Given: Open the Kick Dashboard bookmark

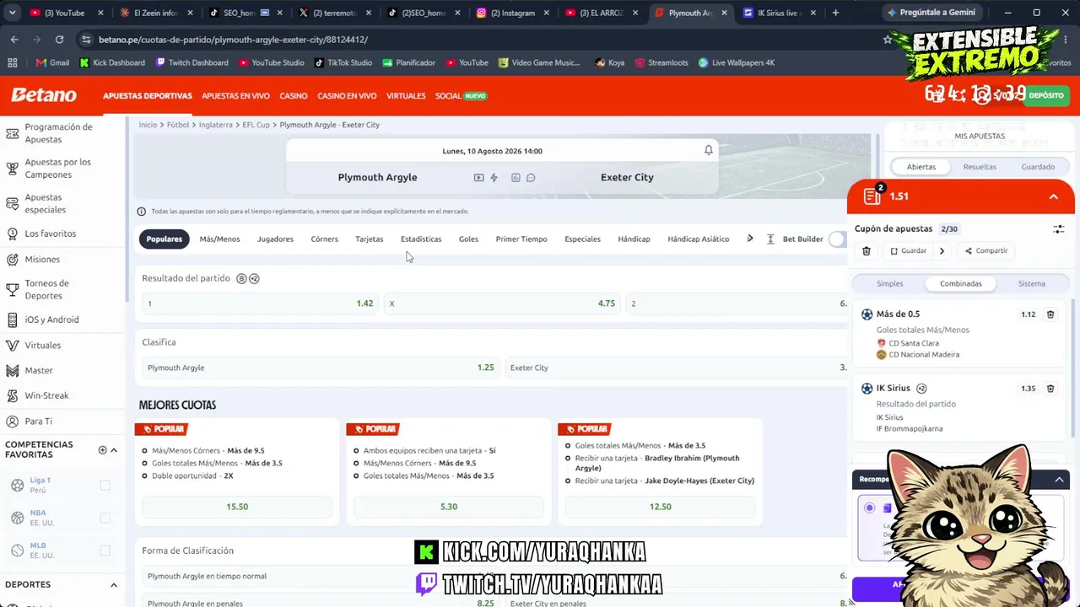Looking at the screenshot, I should pos(112,62).
